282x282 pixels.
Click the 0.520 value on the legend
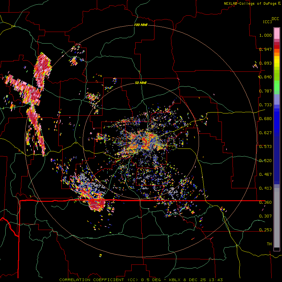pyautogui.click(x=265, y=161)
